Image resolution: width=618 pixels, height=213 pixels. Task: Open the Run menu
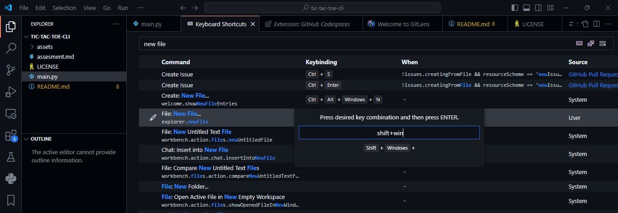[x=123, y=8]
